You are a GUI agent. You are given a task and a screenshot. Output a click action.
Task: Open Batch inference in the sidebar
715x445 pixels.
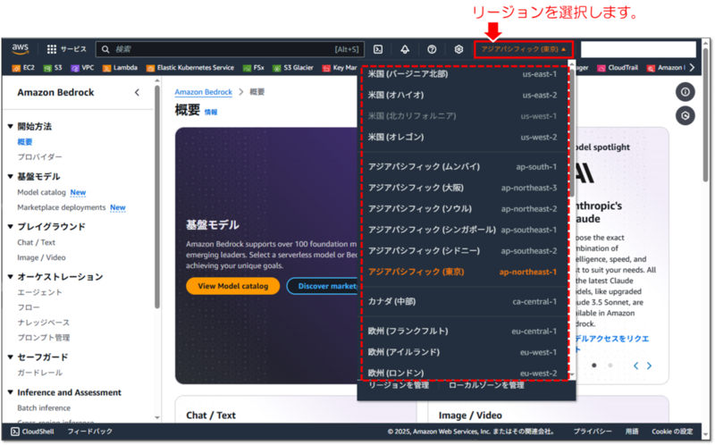coord(44,407)
